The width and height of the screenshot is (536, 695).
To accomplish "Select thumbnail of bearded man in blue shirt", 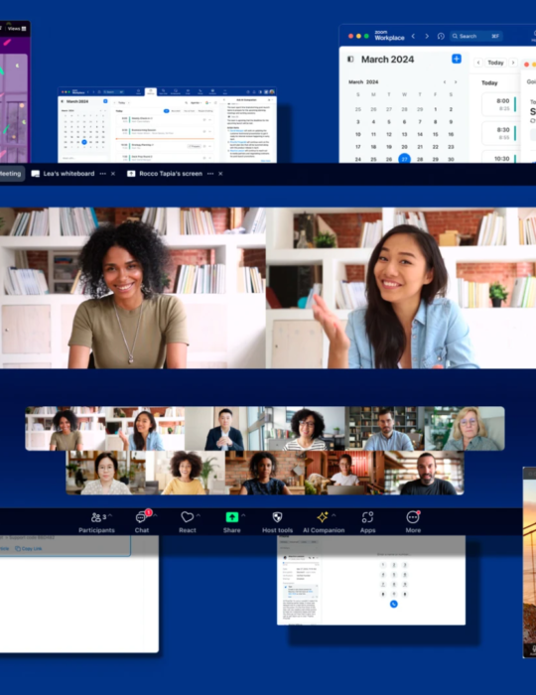I will (x=384, y=429).
